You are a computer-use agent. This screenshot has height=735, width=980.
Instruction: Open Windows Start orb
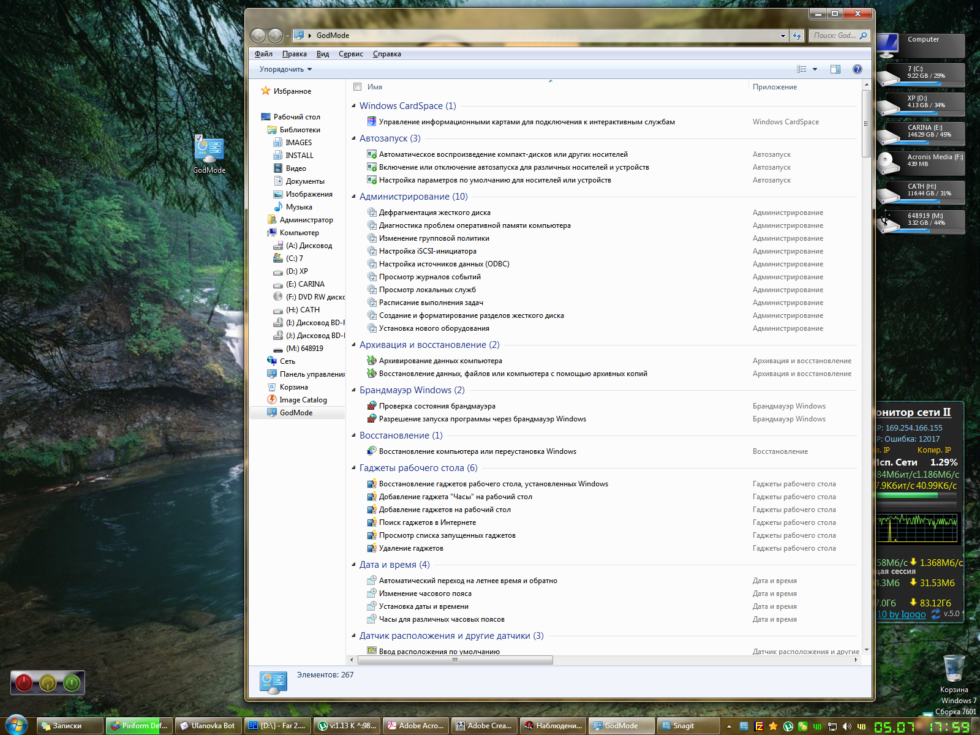[15, 725]
